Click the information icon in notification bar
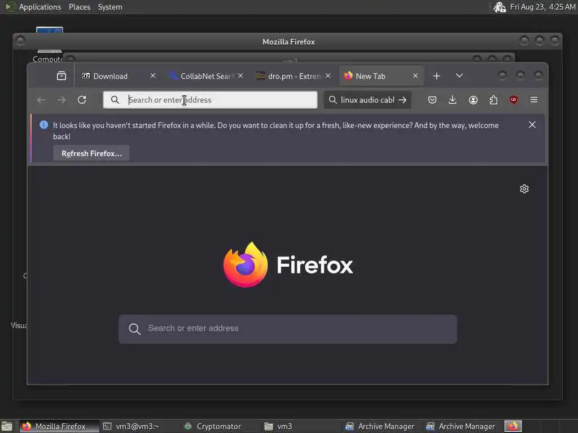This screenshot has height=433, width=578. coord(43,125)
